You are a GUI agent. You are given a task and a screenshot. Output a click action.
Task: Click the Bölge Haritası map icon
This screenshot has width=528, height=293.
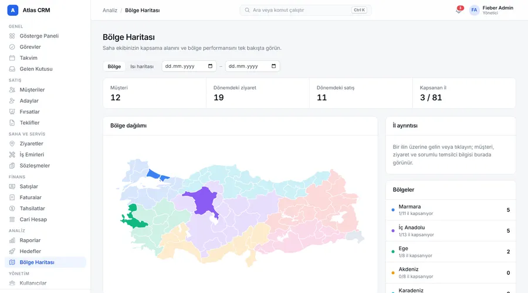tap(12, 263)
